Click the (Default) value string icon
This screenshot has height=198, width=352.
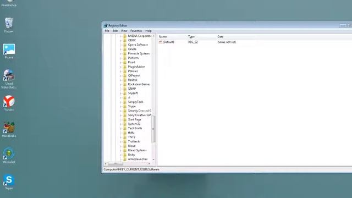(x=160, y=42)
